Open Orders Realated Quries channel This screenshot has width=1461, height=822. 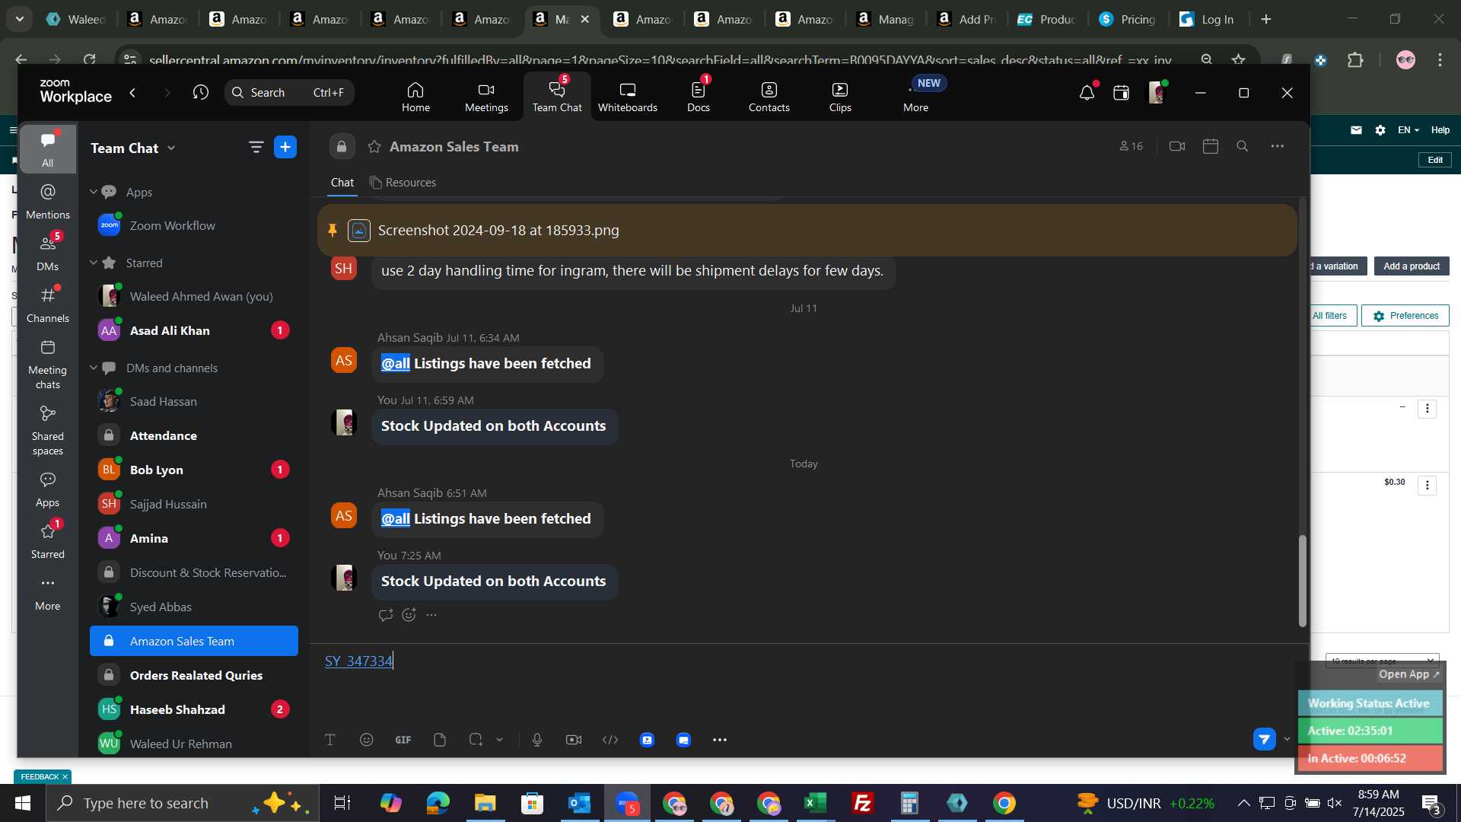pyautogui.click(x=194, y=675)
